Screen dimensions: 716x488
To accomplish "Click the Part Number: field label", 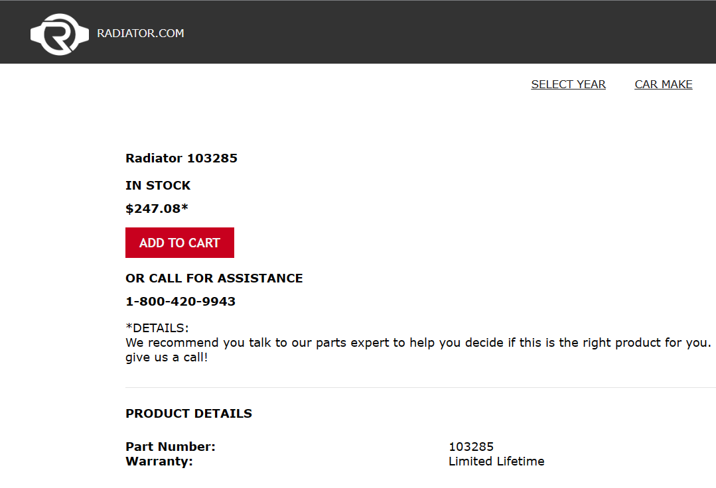I will pyautogui.click(x=171, y=446).
